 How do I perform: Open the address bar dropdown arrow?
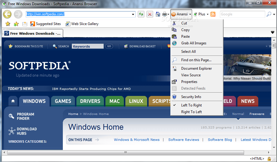133,14
